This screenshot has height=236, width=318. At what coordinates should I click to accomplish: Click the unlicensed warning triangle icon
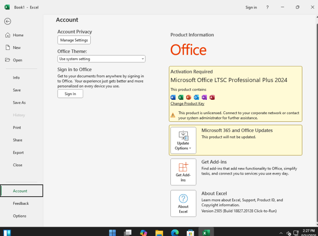(173, 115)
